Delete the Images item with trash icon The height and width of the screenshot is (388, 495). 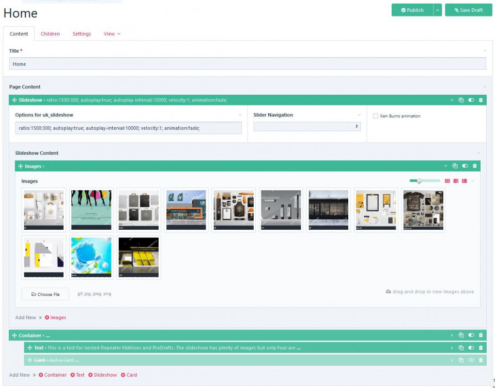475,166
